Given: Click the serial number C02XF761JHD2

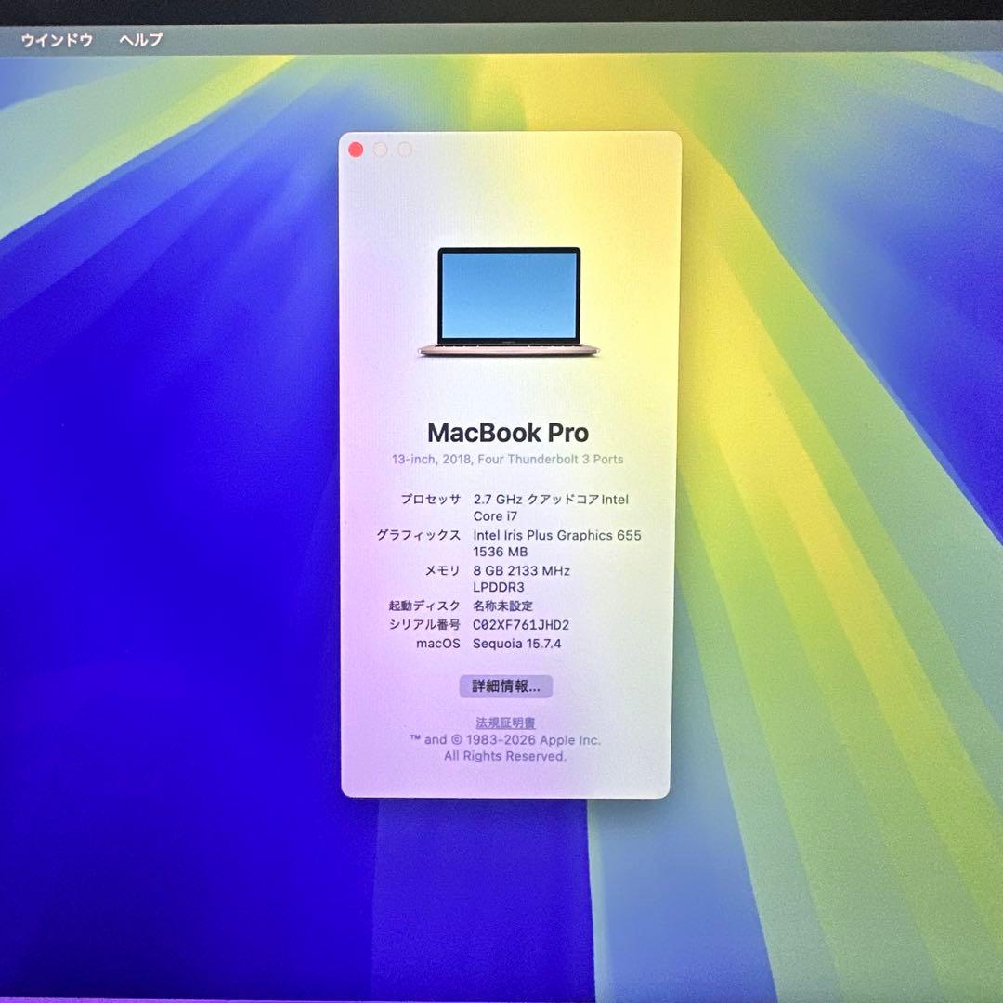Looking at the screenshot, I should point(521,625).
